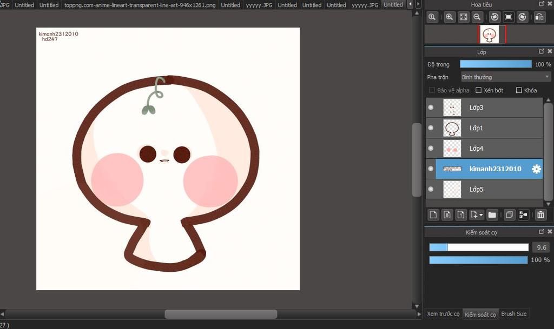
Task: Show earlier document tabs with the left arrow
Action: [410, 4]
